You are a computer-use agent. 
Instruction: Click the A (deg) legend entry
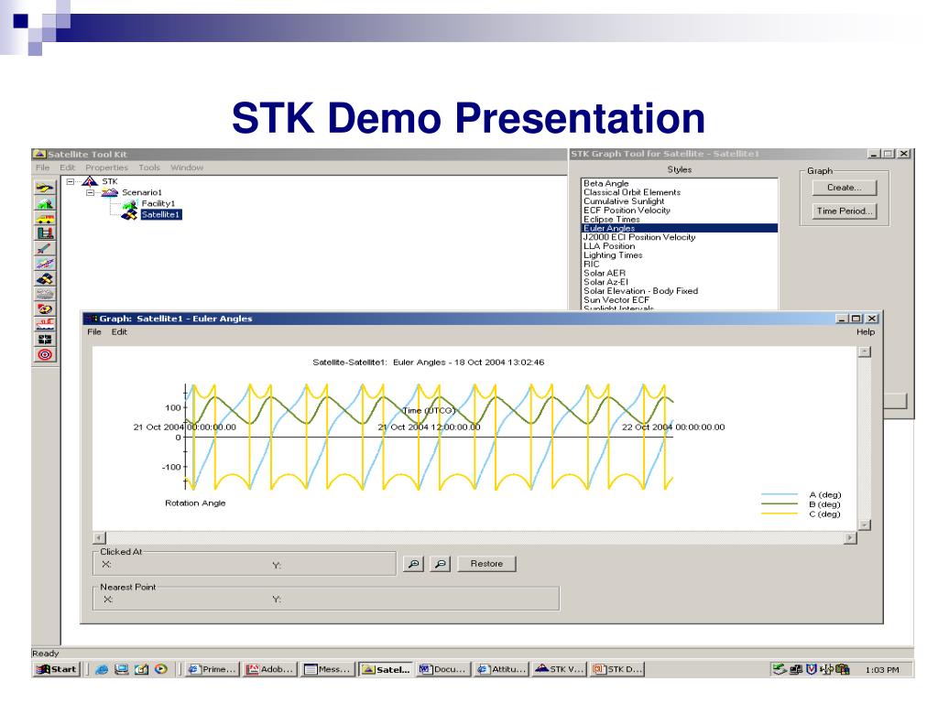pyautogui.click(x=801, y=495)
